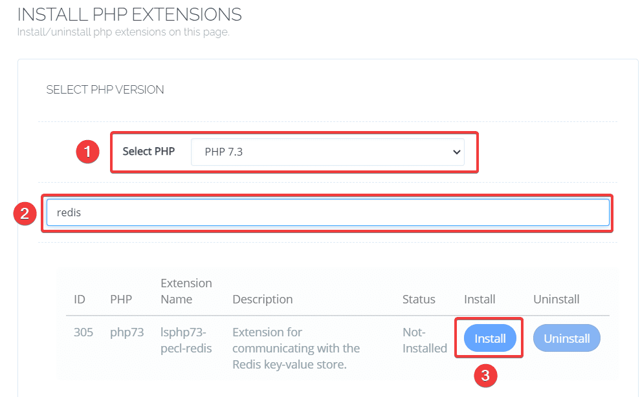Click the Uninstall button for the redis extension
This screenshot has width=640, height=397.
tap(566, 338)
